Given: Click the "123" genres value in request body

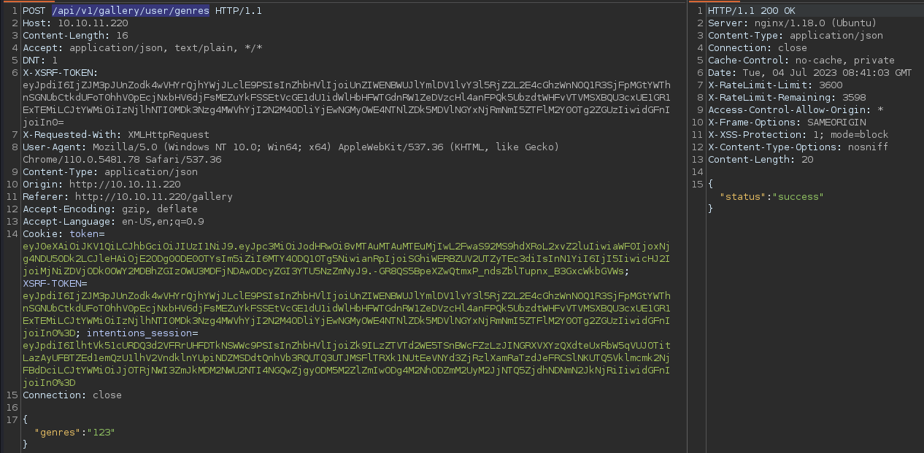Looking at the screenshot, I should point(101,433).
